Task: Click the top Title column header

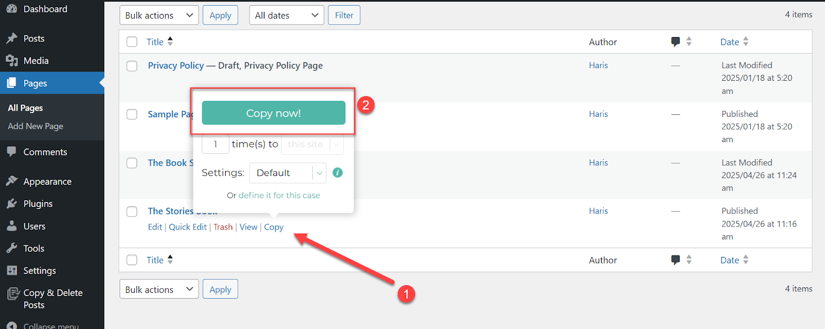Action: (155, 42)
